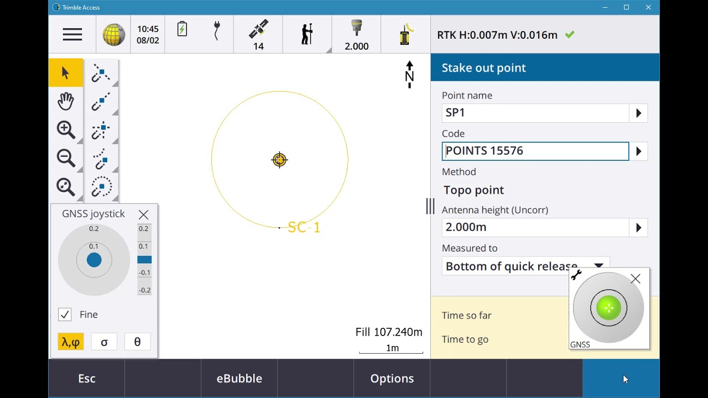Click the SC-1 map label
Viewport: 708px width, 398px height.
[x=304, y=227]
